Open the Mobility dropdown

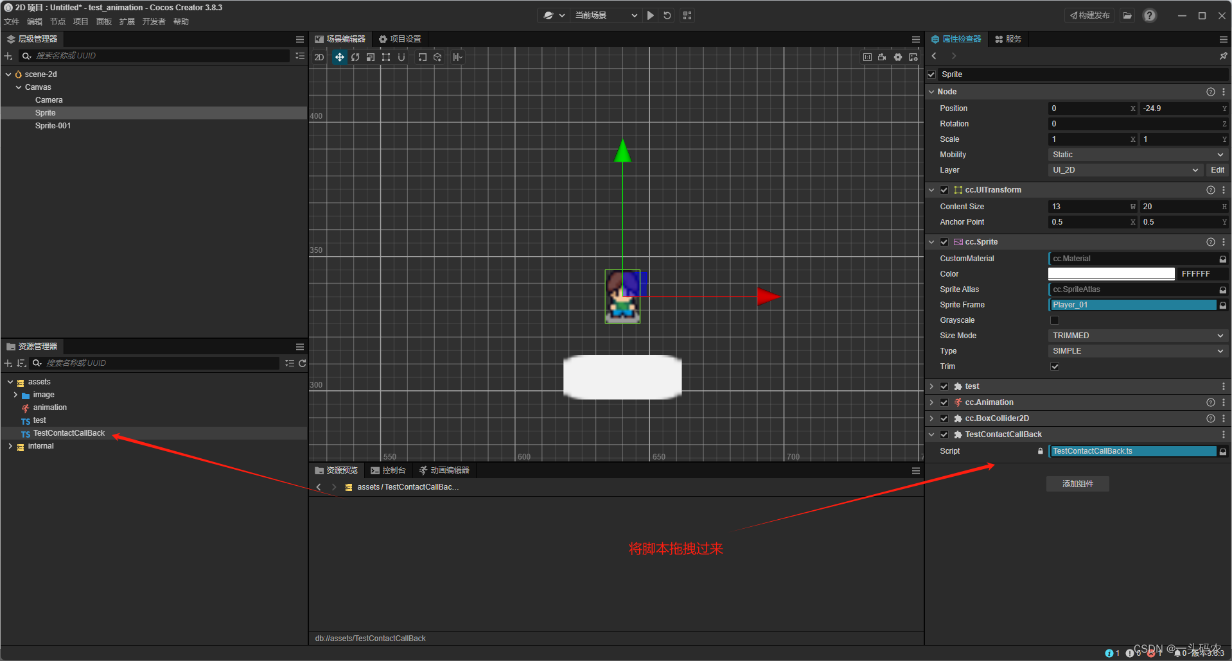point(1138,155)
